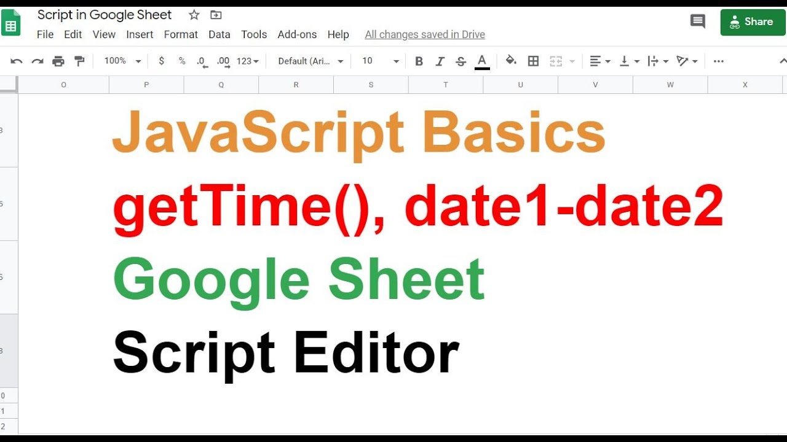Open the Insert menu
787x442 pixels.
click(140, 34)
